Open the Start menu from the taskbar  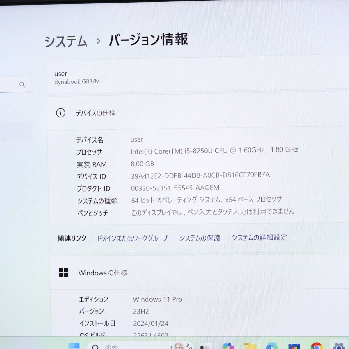coord(74,346)
